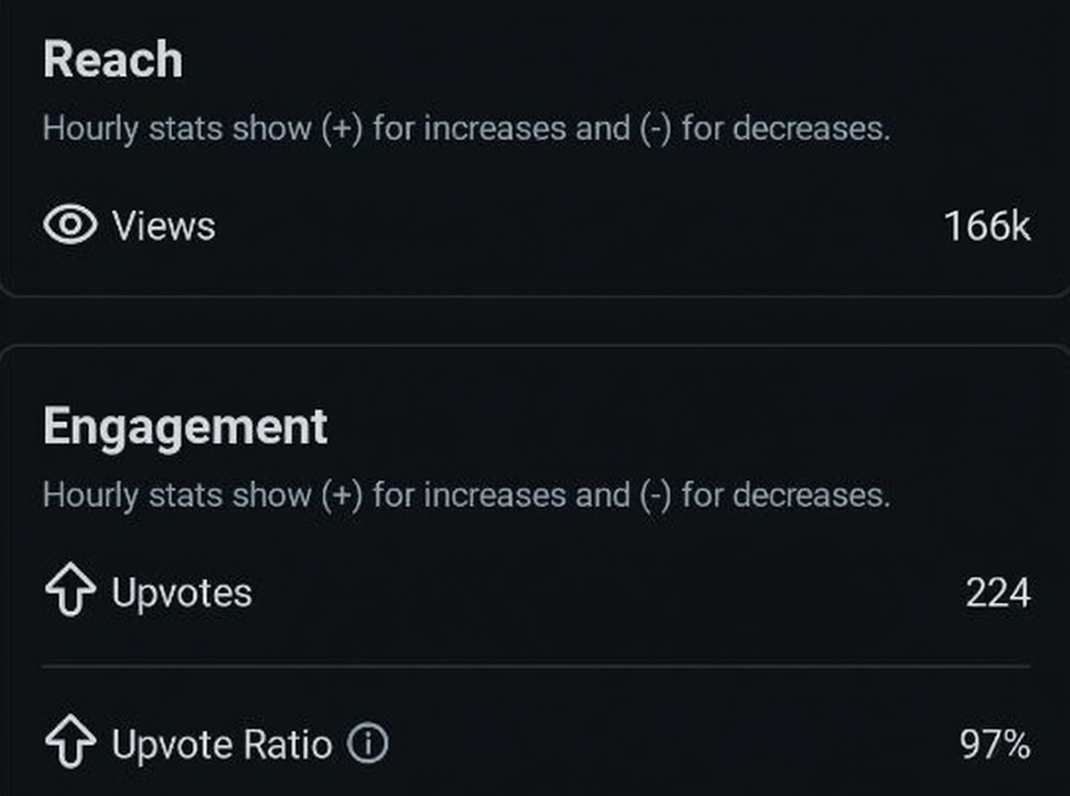This screenshot has height=796, width=1070.
Task: Open the Upvote Ratio info tooltip icon
Action: coord(368,744)
